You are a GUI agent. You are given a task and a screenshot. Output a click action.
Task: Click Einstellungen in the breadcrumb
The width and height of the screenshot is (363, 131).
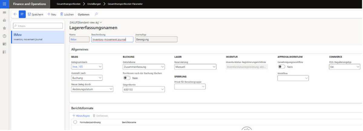point(92,4)
